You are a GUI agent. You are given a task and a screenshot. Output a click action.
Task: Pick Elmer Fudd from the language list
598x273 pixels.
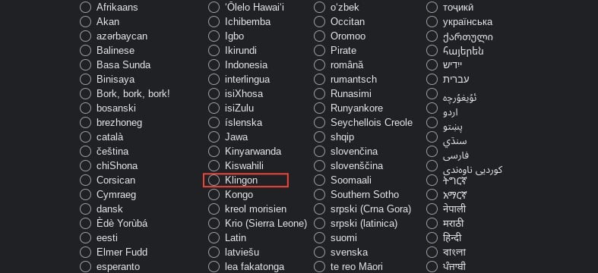[x=85, y=252]
